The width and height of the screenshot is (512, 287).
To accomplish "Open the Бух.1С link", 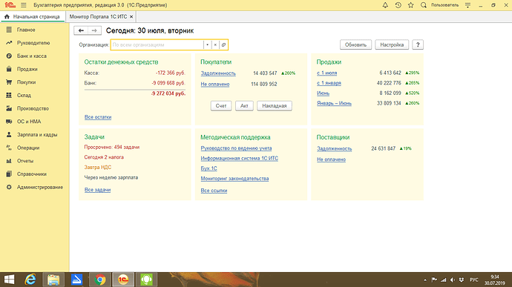I will point(209,168).
